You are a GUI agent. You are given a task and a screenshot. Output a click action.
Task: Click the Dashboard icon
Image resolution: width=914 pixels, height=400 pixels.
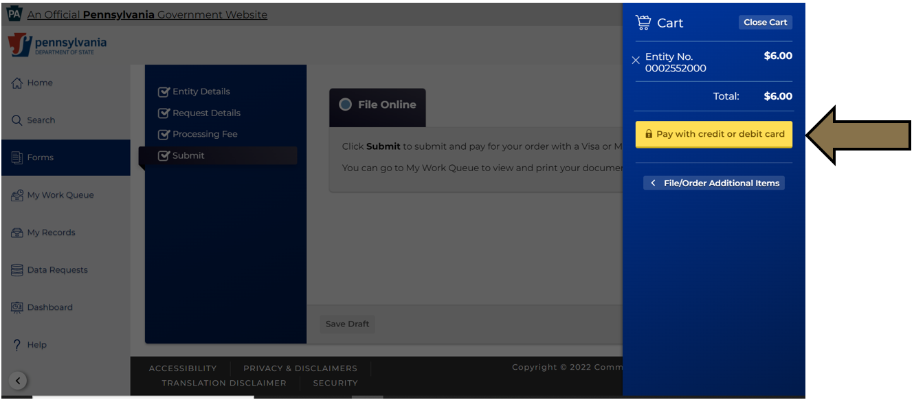point(17,307)
